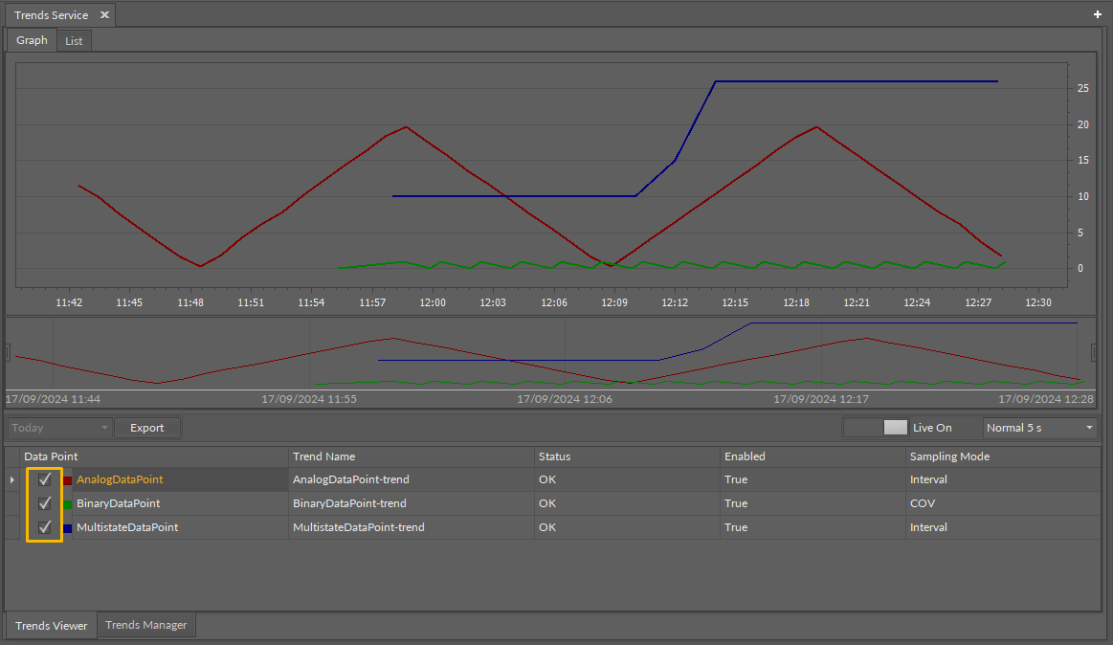Click the plus icon to add a tab
The height and width of the screenshot is (645, 1113).
click(1097, 15)
